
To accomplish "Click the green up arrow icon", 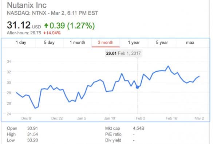I will (46, 26).
